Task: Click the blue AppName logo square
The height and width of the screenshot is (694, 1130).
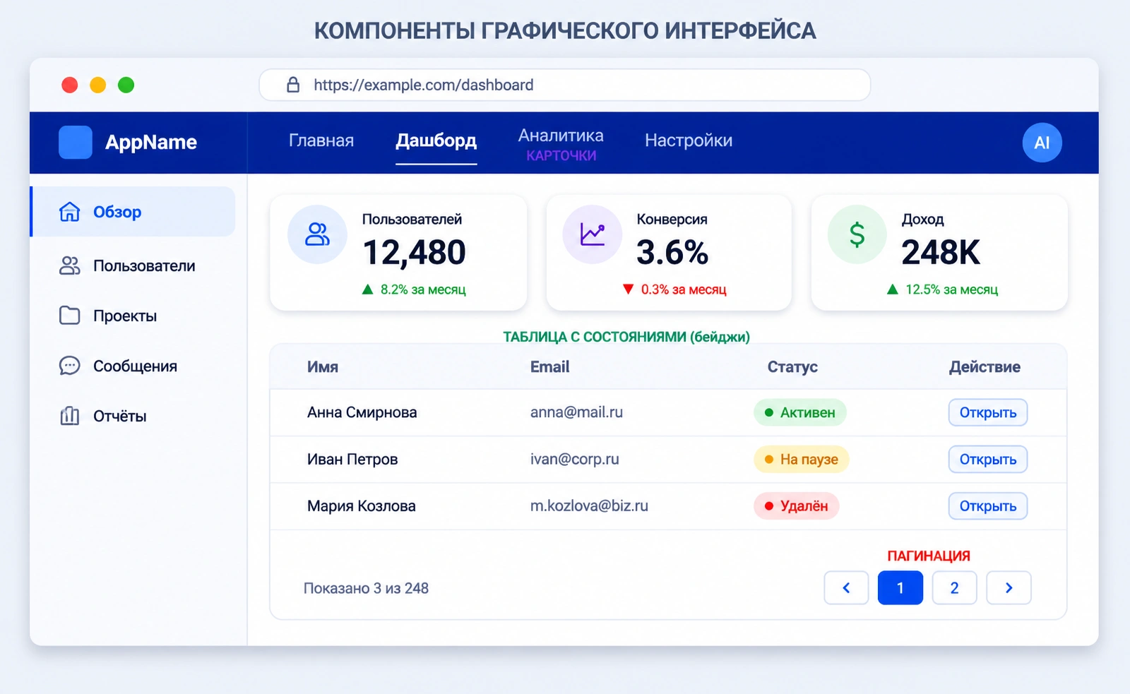Action: tap(76, 142)
